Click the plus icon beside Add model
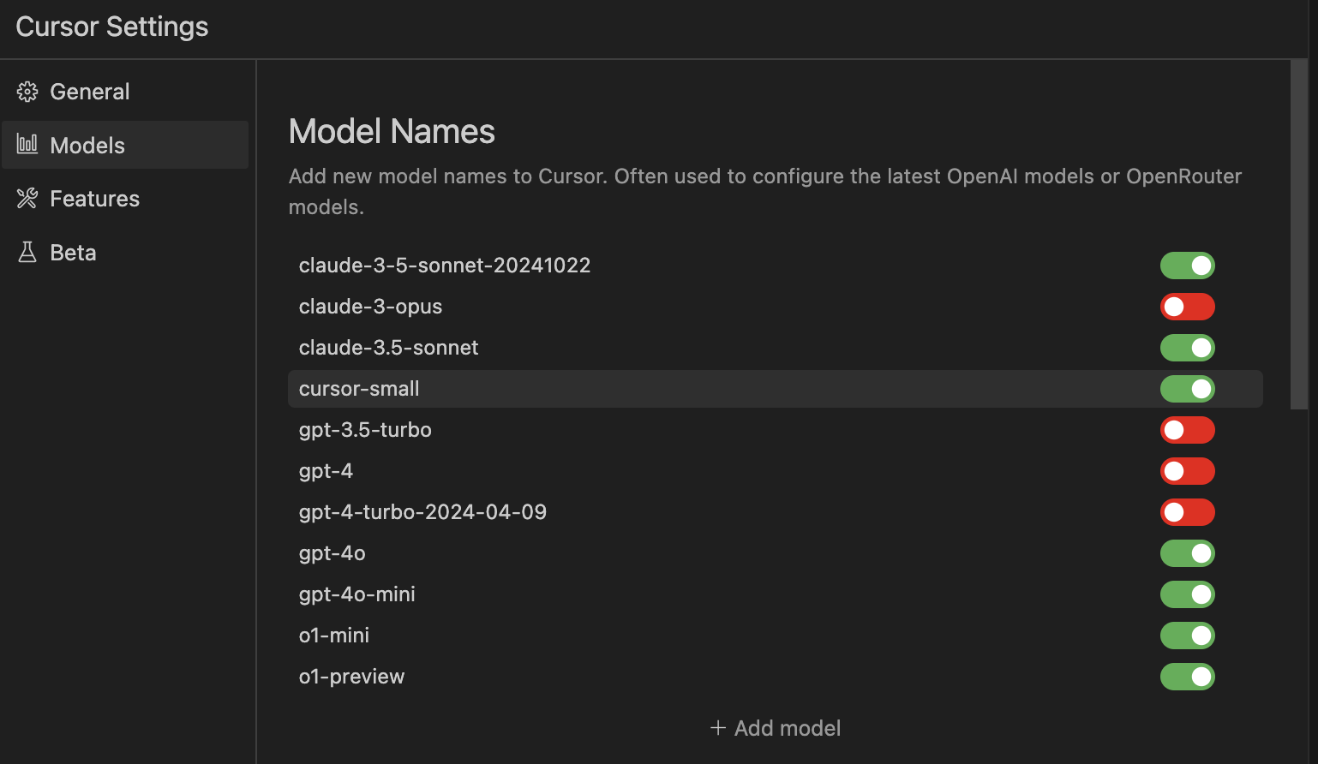 click(718, 728)
